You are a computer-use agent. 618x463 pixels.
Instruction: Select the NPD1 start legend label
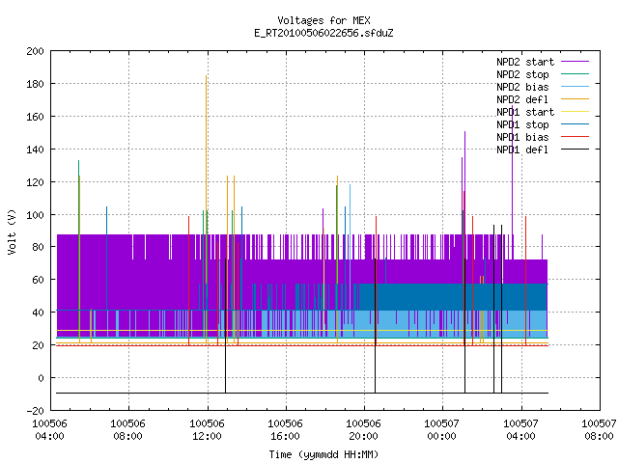(525, 112)
